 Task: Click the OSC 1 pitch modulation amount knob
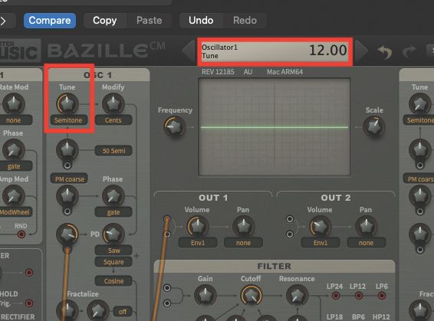coord(67,149)
